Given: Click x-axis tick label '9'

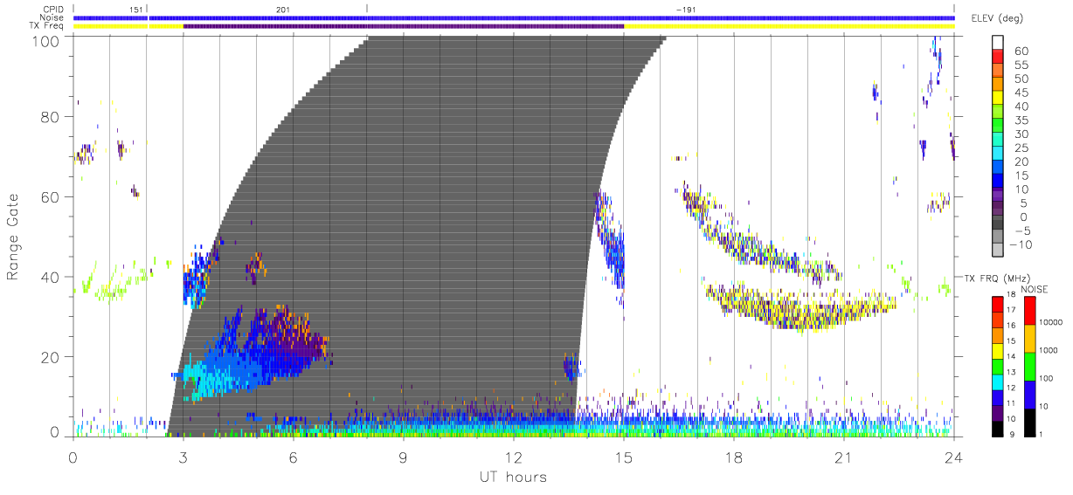Looking at the screenshot, I should click(404, 457).
